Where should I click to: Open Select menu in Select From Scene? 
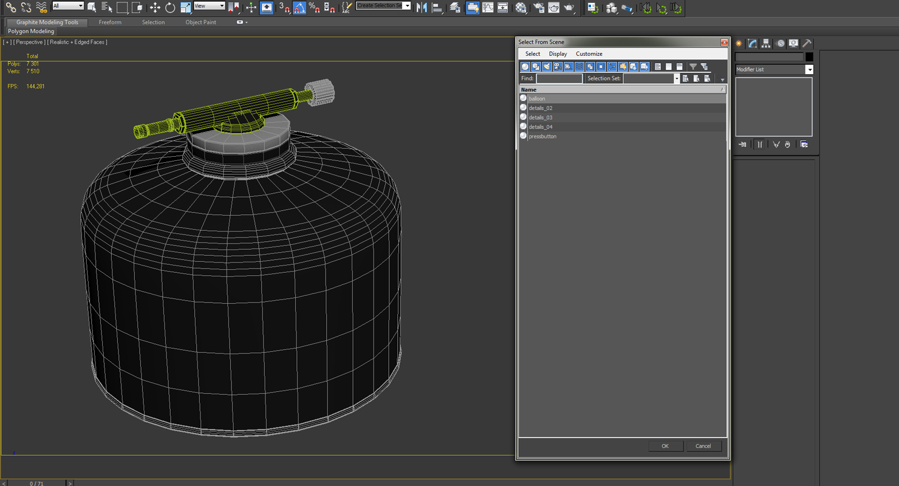533,53
